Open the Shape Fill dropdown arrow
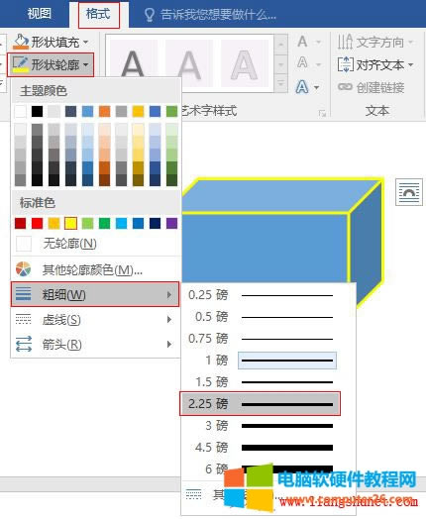 pos(86,42)
